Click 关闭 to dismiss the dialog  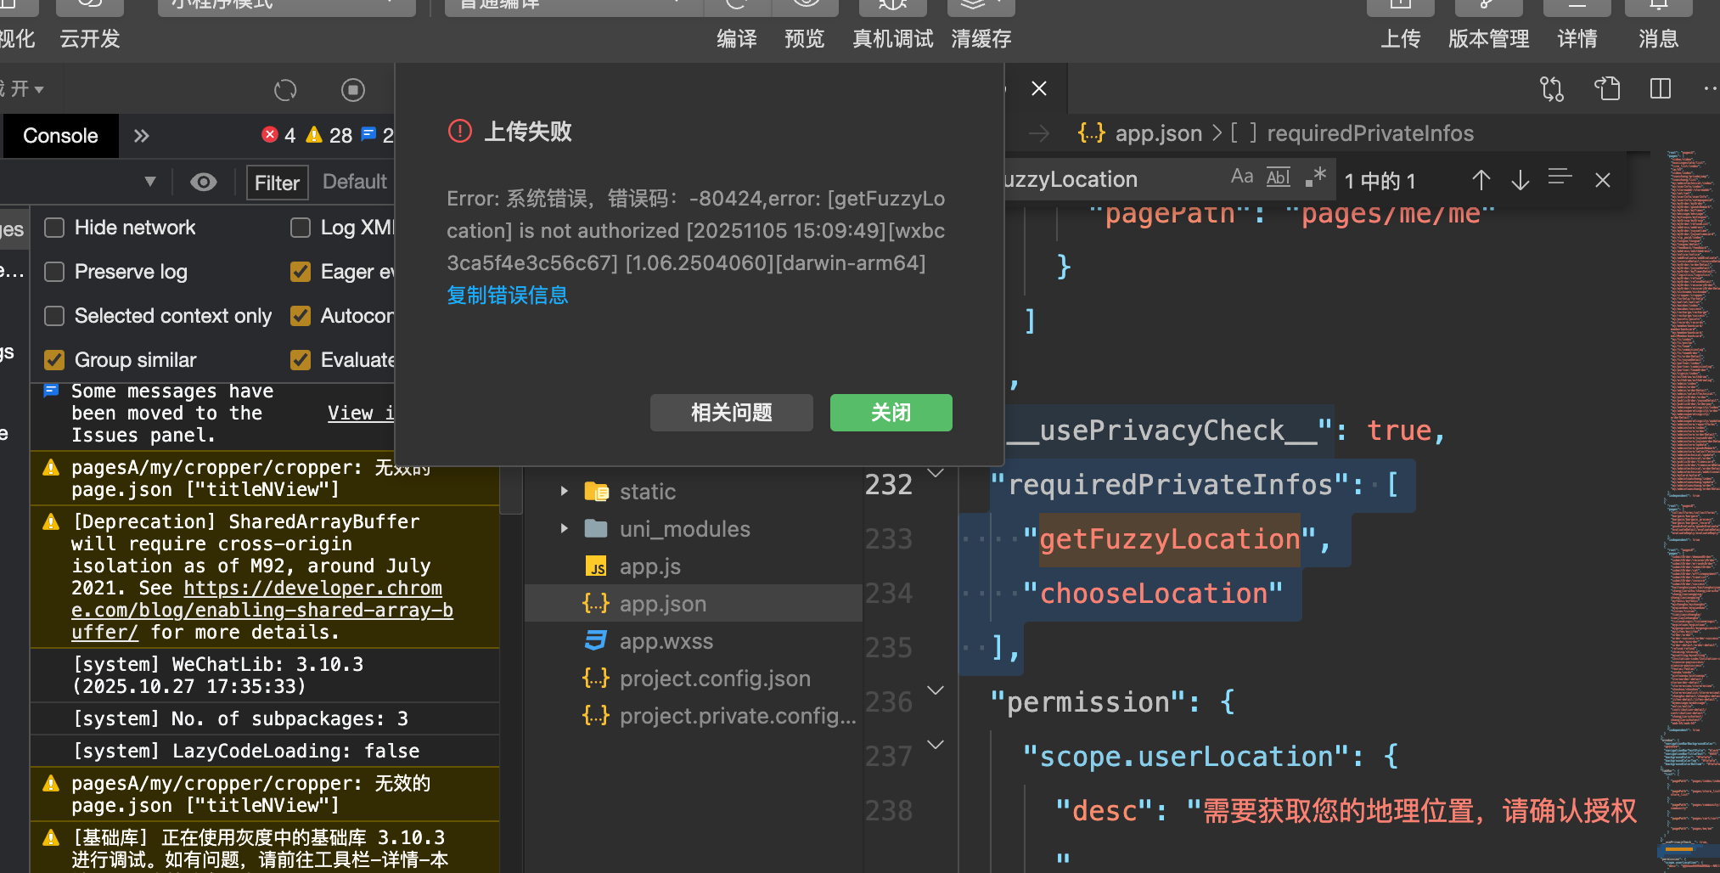(891, 413)
